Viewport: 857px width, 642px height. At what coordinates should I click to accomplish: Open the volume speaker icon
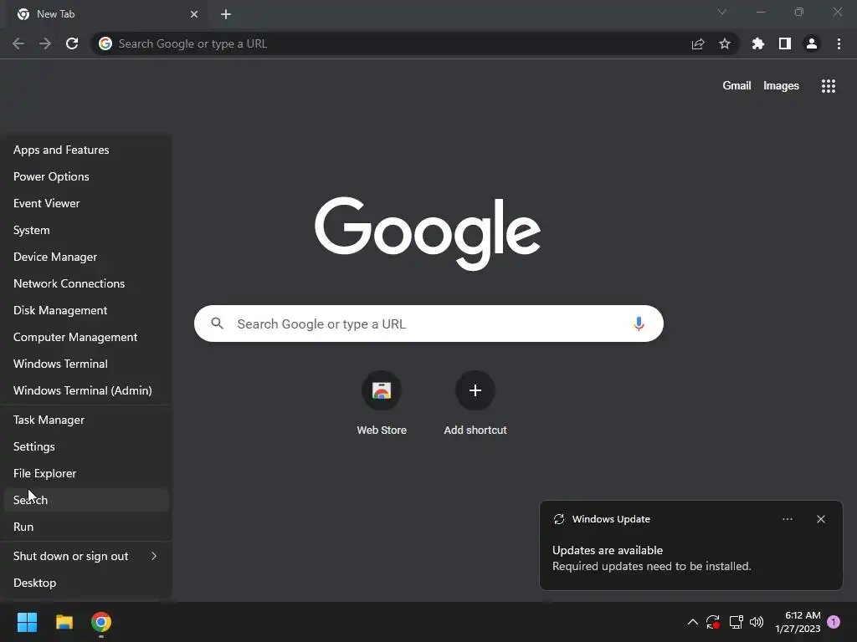click(757, 622)
